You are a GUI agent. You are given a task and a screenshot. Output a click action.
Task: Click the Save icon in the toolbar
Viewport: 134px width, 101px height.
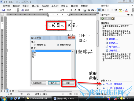coord(3,10)
